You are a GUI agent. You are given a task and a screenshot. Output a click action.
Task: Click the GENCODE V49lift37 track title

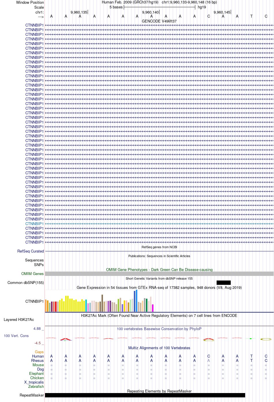[159, 21]
